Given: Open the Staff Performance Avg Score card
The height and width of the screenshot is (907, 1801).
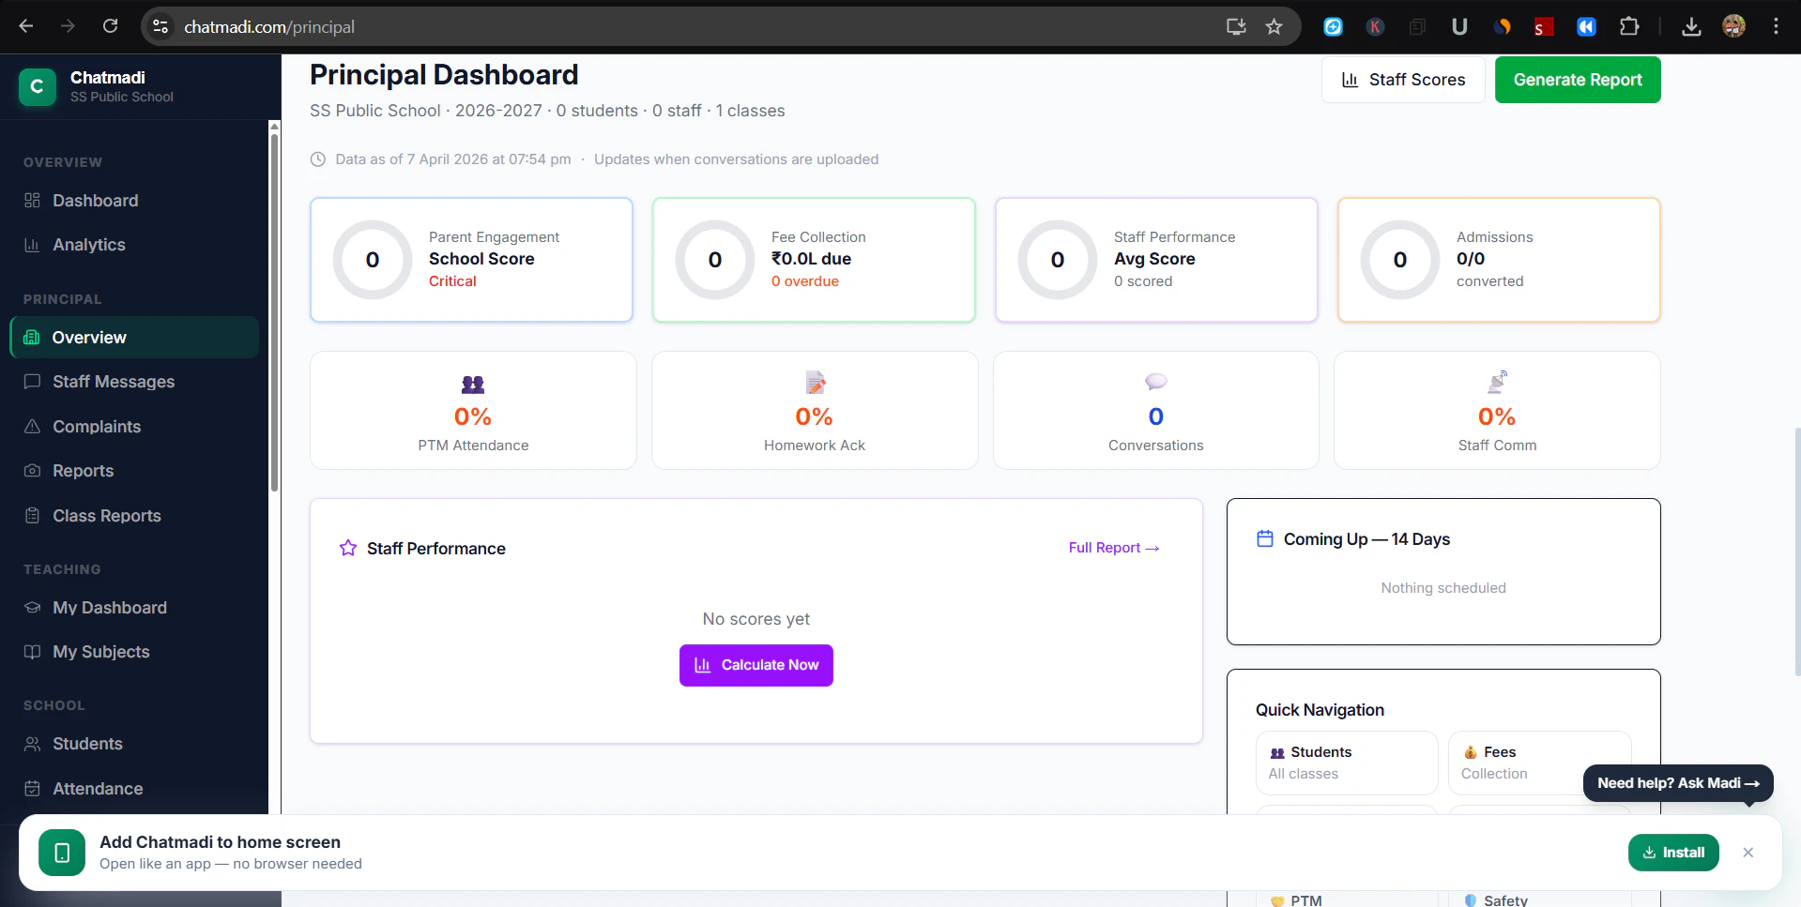Looking at the screenshot, I should tap(1156, 260).
